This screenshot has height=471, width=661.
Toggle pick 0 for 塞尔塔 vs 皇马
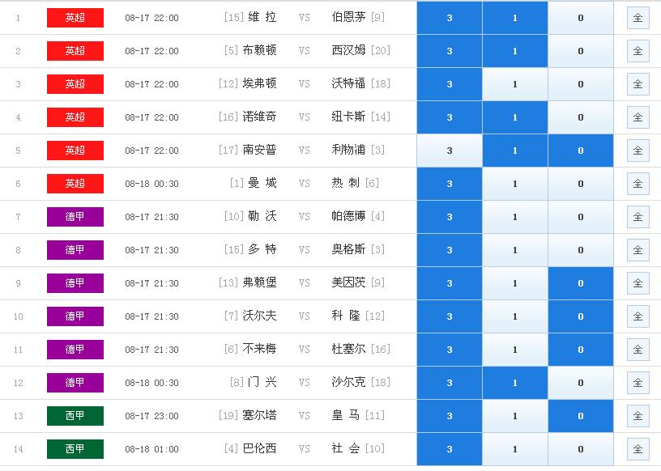pos(581,416)
